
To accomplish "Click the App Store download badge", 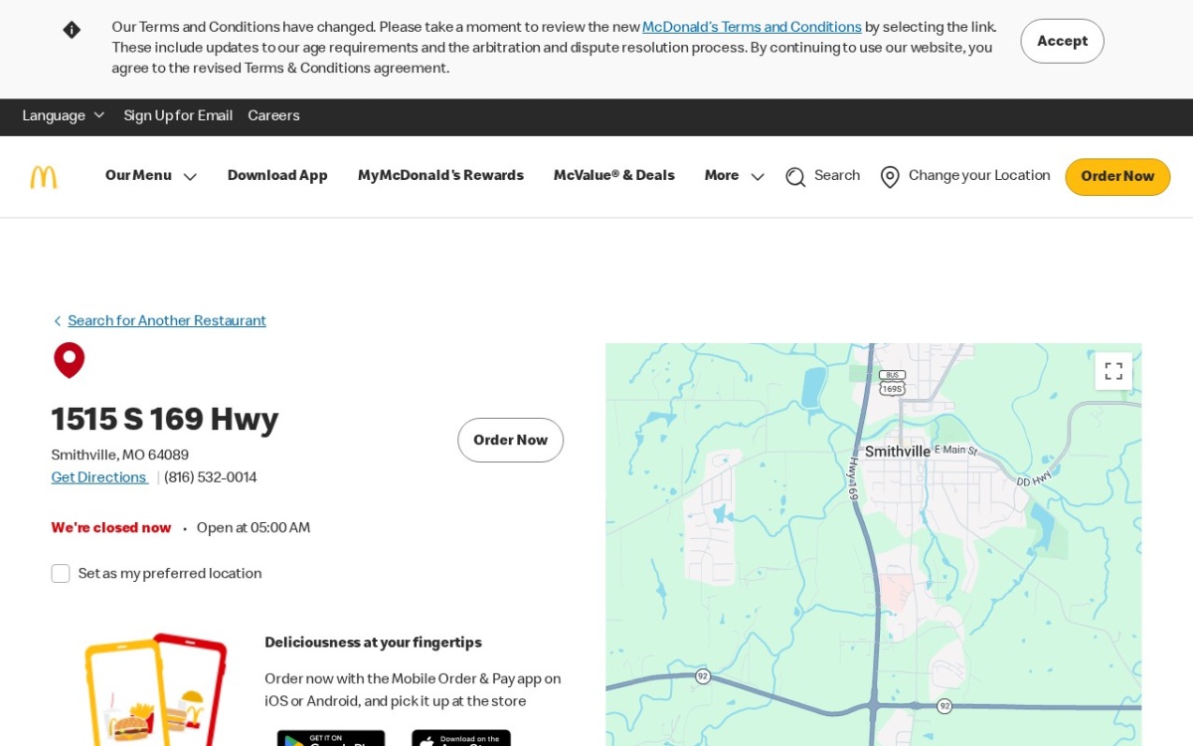I will click(x=461, y=738).
